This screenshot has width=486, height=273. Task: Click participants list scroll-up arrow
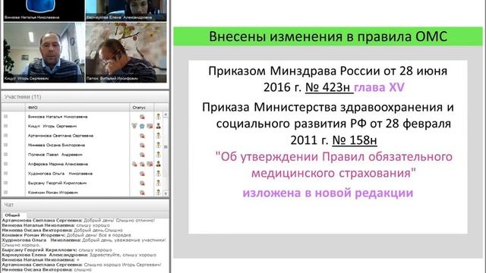166,115
